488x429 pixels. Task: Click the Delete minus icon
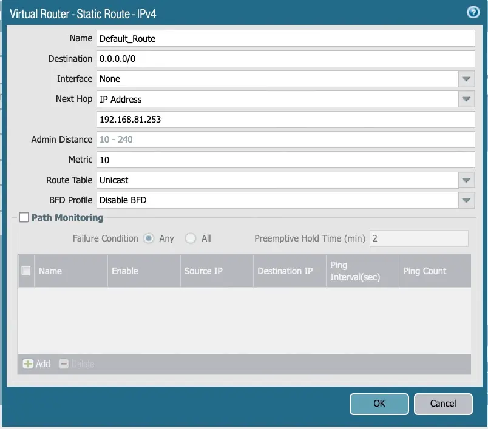(x=64, y=363)
